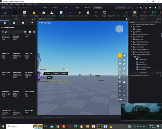Expand the CandyCaneKatana tree node
Screen dimensions: 162x129
click(132, 49)
